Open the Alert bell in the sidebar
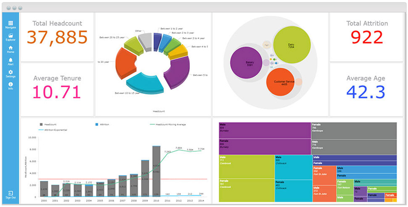Image resolution: width=408 pixels, height=207 pixels. point(11,62)
